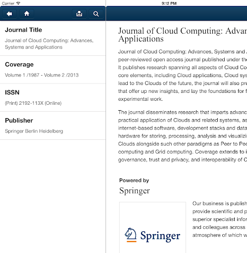Tap the Springer heading under Powered by
The height and width of the screenshot is (253, 247).
pyautogui.click(x=135, y=191)
